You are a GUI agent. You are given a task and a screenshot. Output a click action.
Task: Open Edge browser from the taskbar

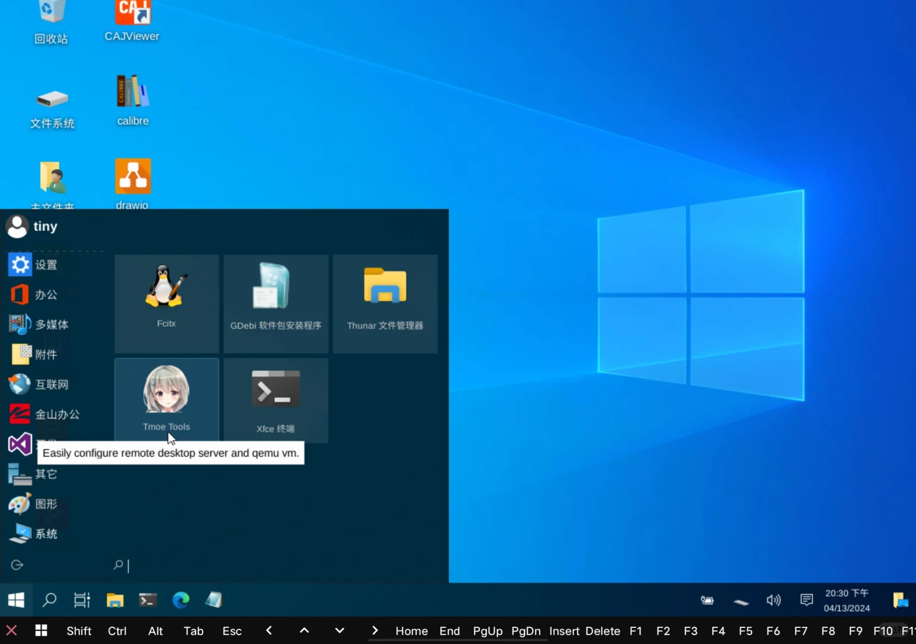[x=181, y=600]
